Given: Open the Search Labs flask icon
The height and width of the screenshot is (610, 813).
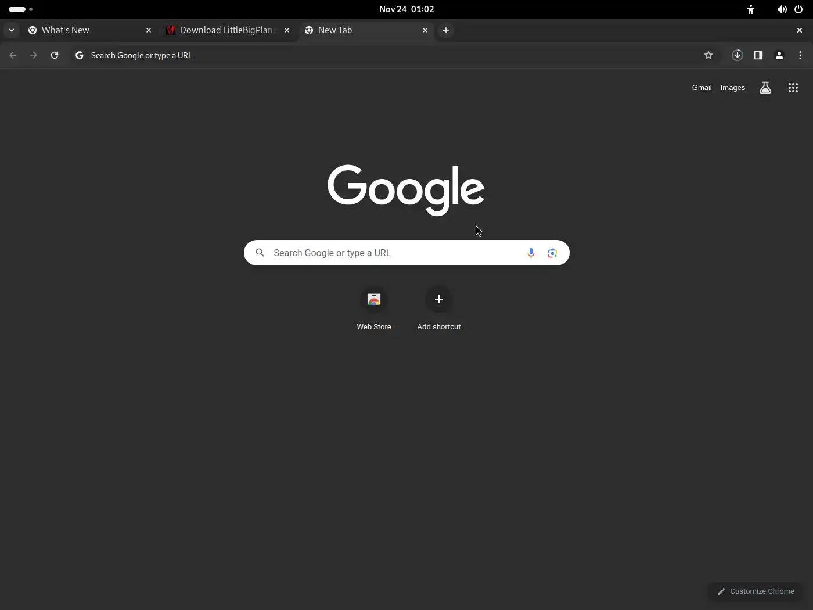Looking at the screenshot, I should click(765, 88).
